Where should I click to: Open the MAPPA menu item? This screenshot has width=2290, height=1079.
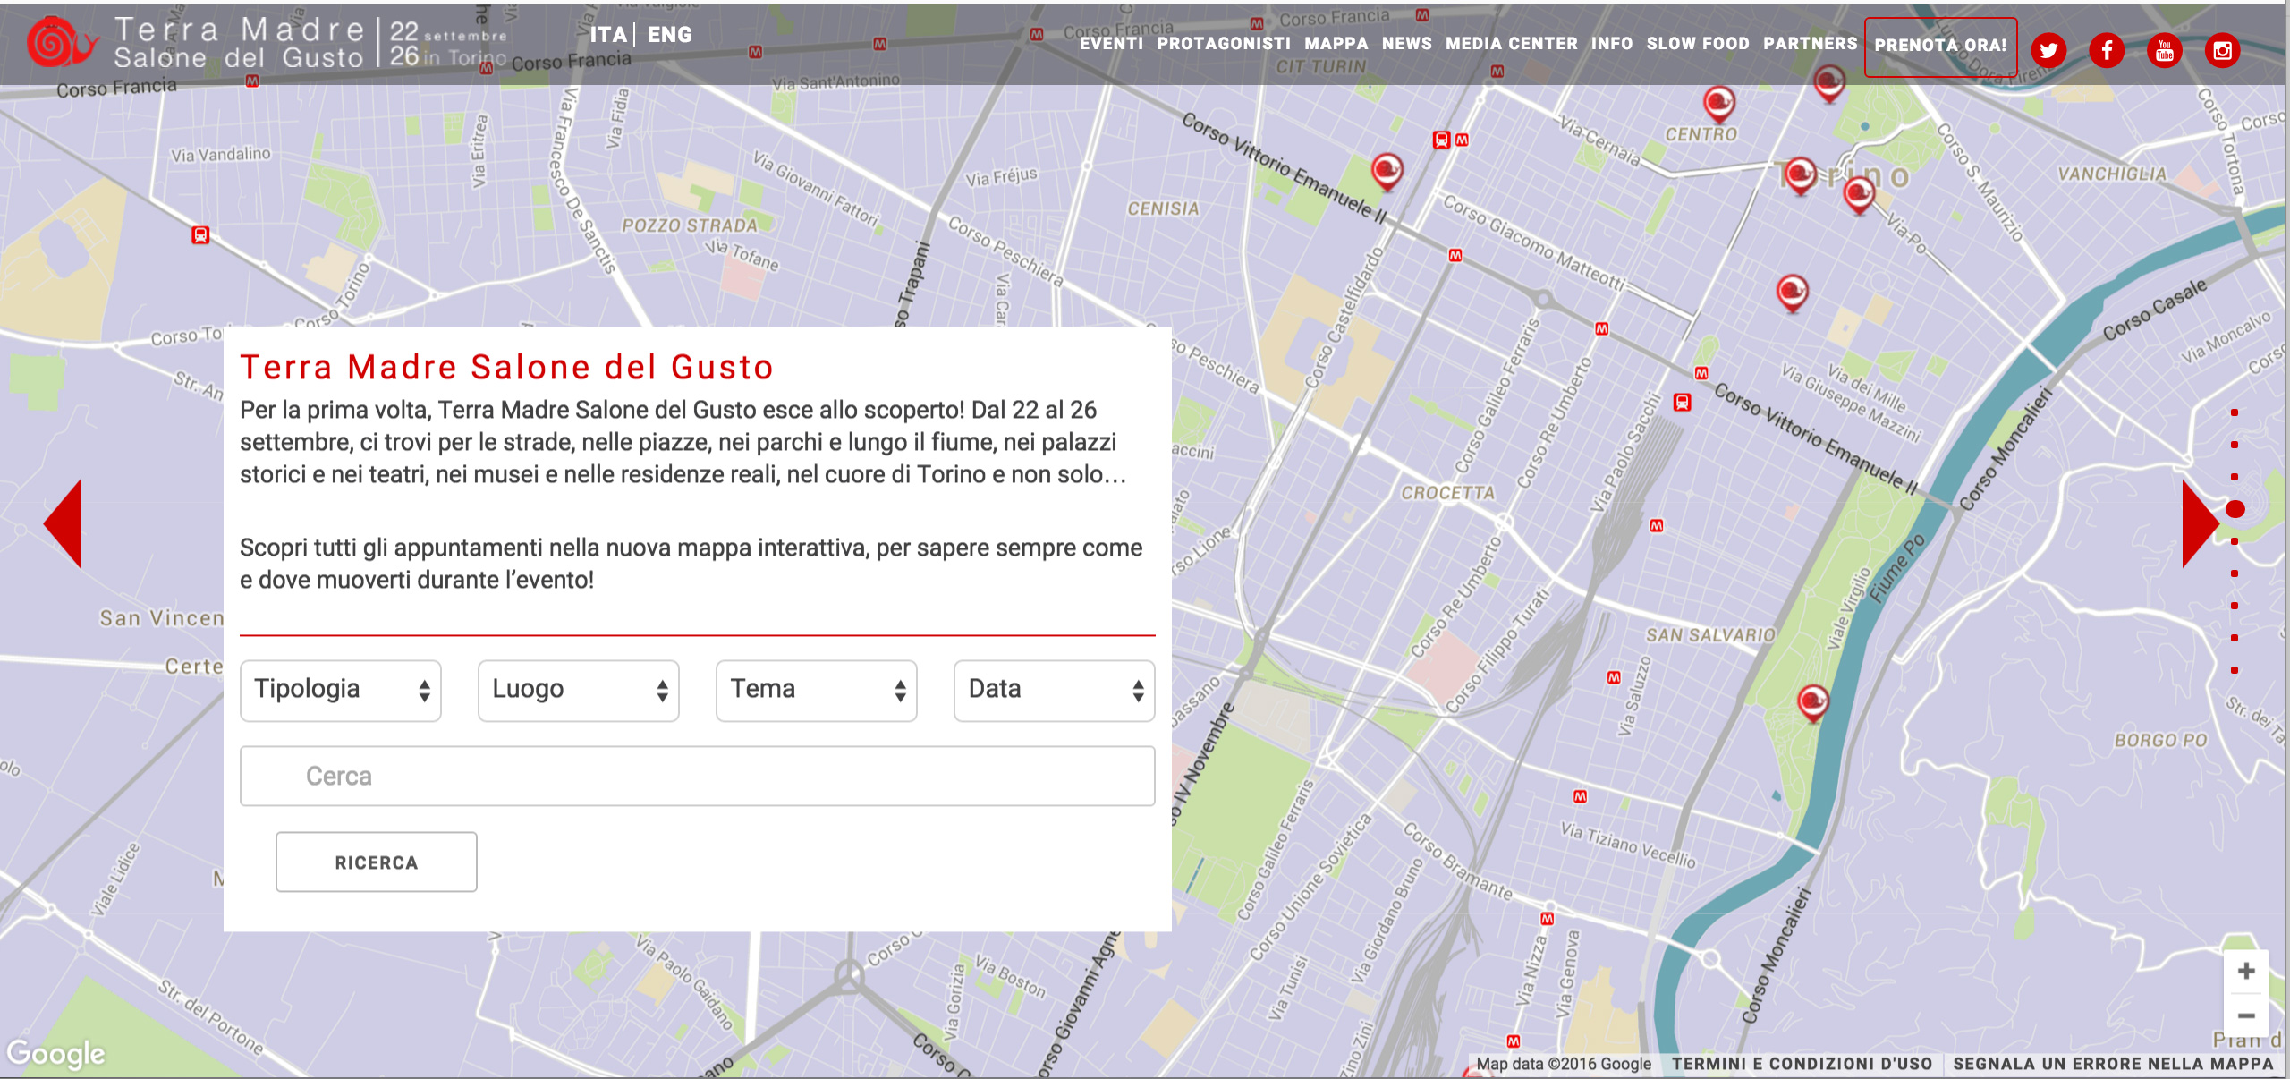pyautogui.click(x=1336, y=43)
